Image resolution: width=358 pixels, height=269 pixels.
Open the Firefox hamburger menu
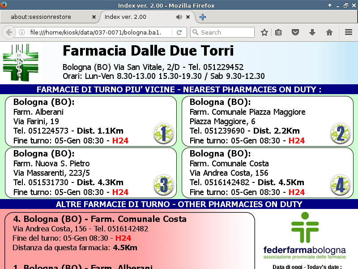[x=349, y=32]
